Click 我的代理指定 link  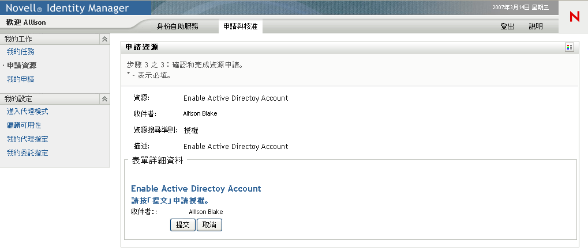click(27, 139)
